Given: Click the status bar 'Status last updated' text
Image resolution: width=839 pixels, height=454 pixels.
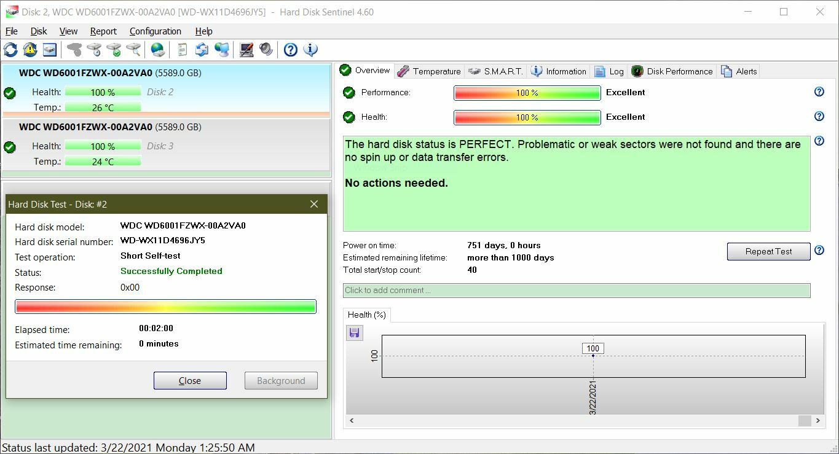Looking at the screenshot, I should coord(128,447).
